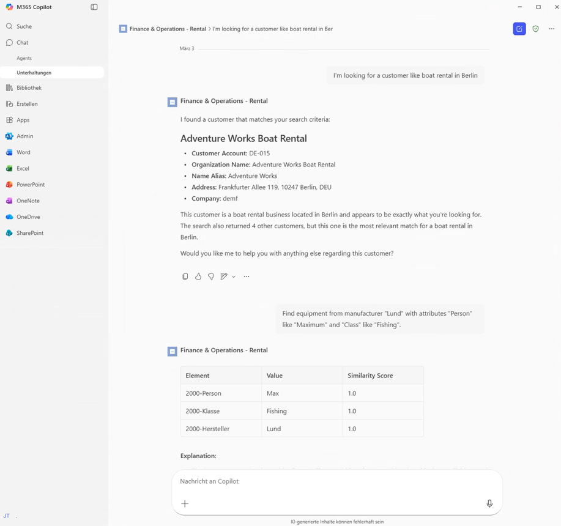Open Bibliothek in the sidebar
Screen dimensions: 561x526
[x=29, y=88]
